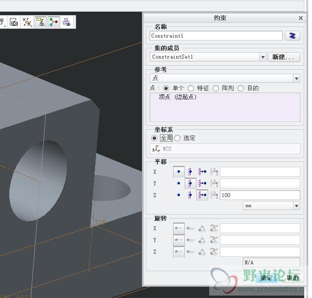The width and height of the screenshot is (312, 298).
Task: Set Z rotation to Free
Action: point(179,252)
